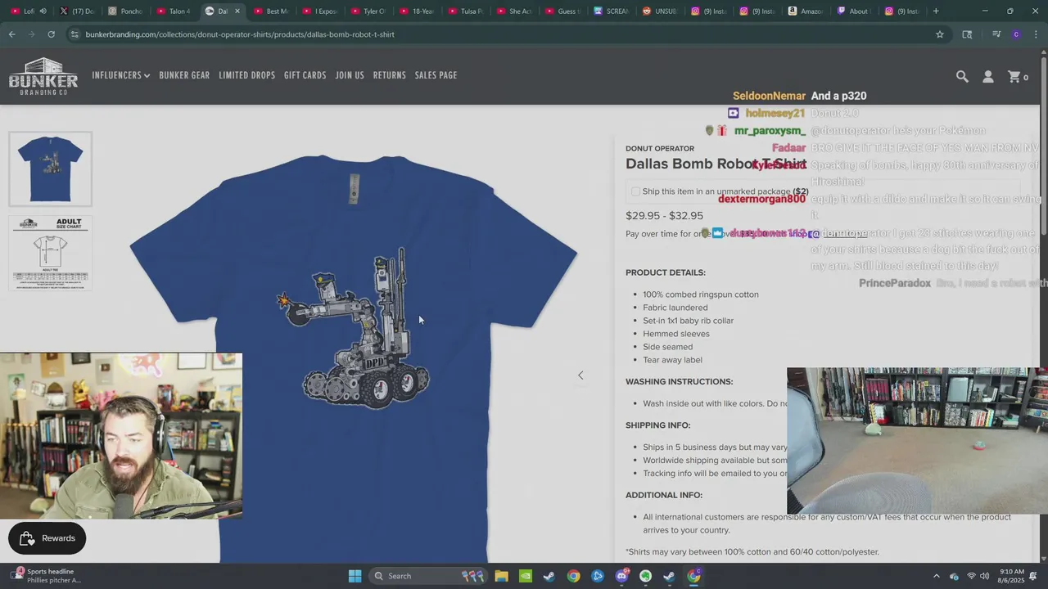The height and width of the screenshot is (589, 1048).
Task: Click the '100% combed ringspun cotton' line
Action: (701, 294)
